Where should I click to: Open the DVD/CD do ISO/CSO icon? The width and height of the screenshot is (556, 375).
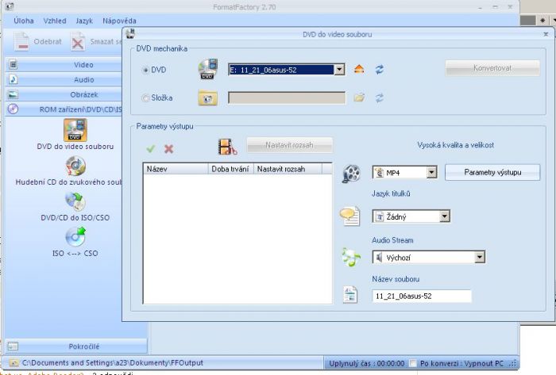tap(75, 201)
